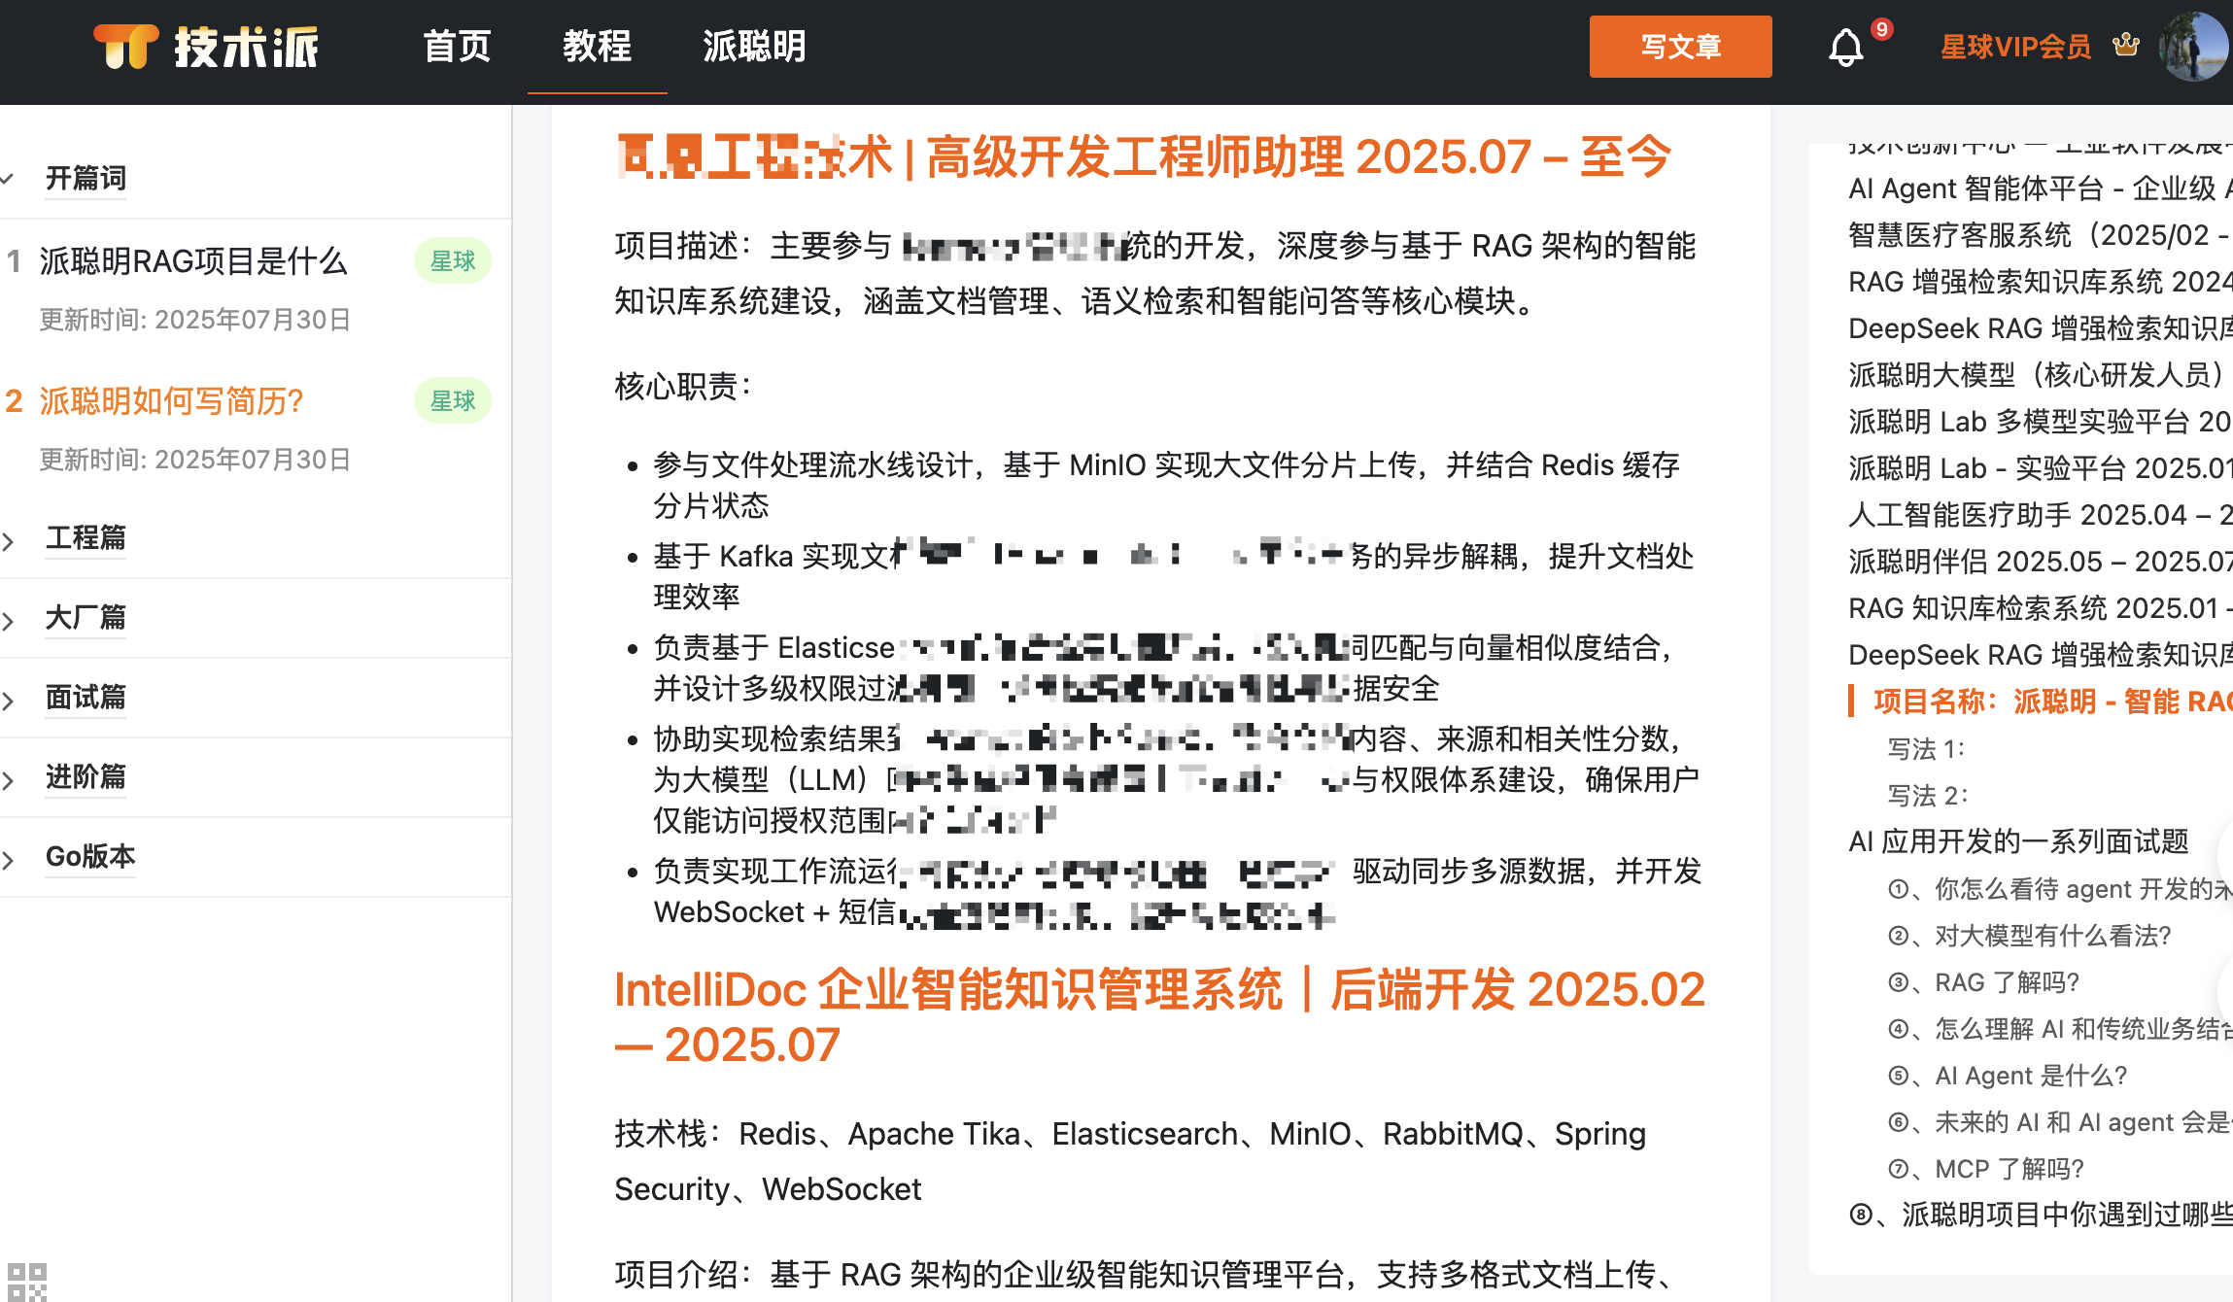
Task: Click the red notification badge showing 9
Action: tap(1882, 29)
